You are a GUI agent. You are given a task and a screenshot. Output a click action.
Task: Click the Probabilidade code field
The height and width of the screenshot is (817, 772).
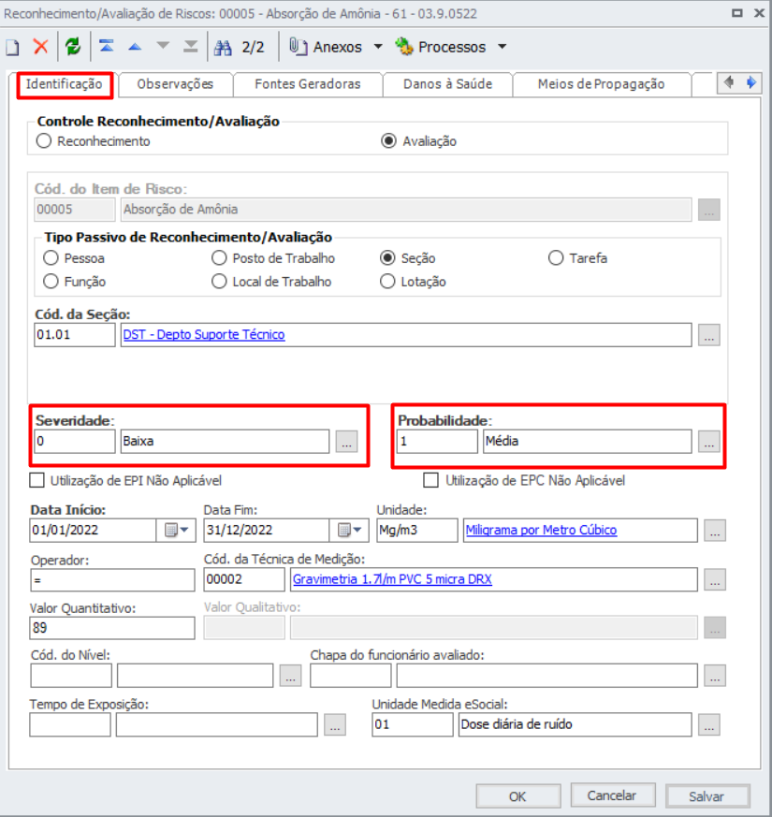[437, 442]
